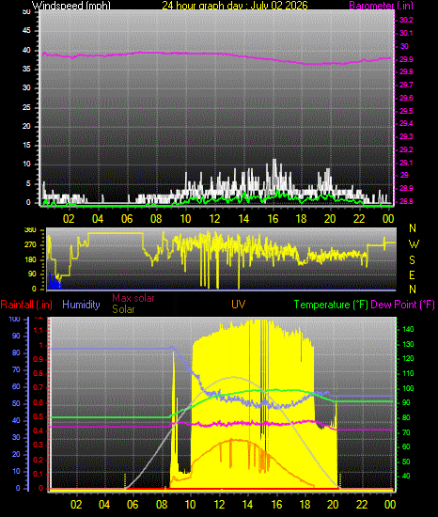This screenshot has width=438, height=517.
Task: Click the "Barometer (.in)" axis title
Action: tap(381, 6)
